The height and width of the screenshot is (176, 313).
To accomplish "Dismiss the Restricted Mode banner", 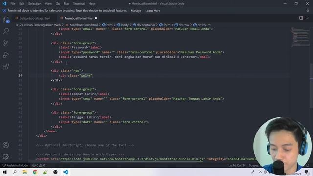I will [x=308, y=11].
